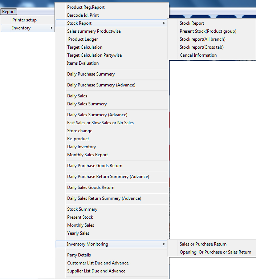Select Printer setup menu entry

[x=24, y=20]
